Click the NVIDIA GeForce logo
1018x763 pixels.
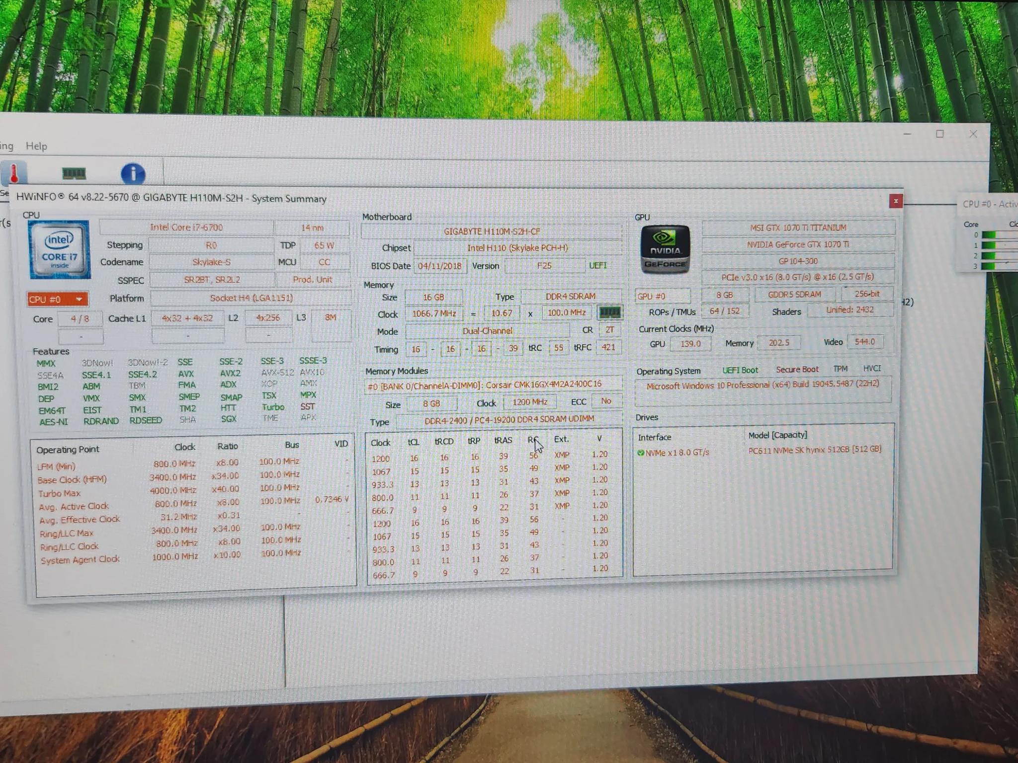tap(665, 249)
